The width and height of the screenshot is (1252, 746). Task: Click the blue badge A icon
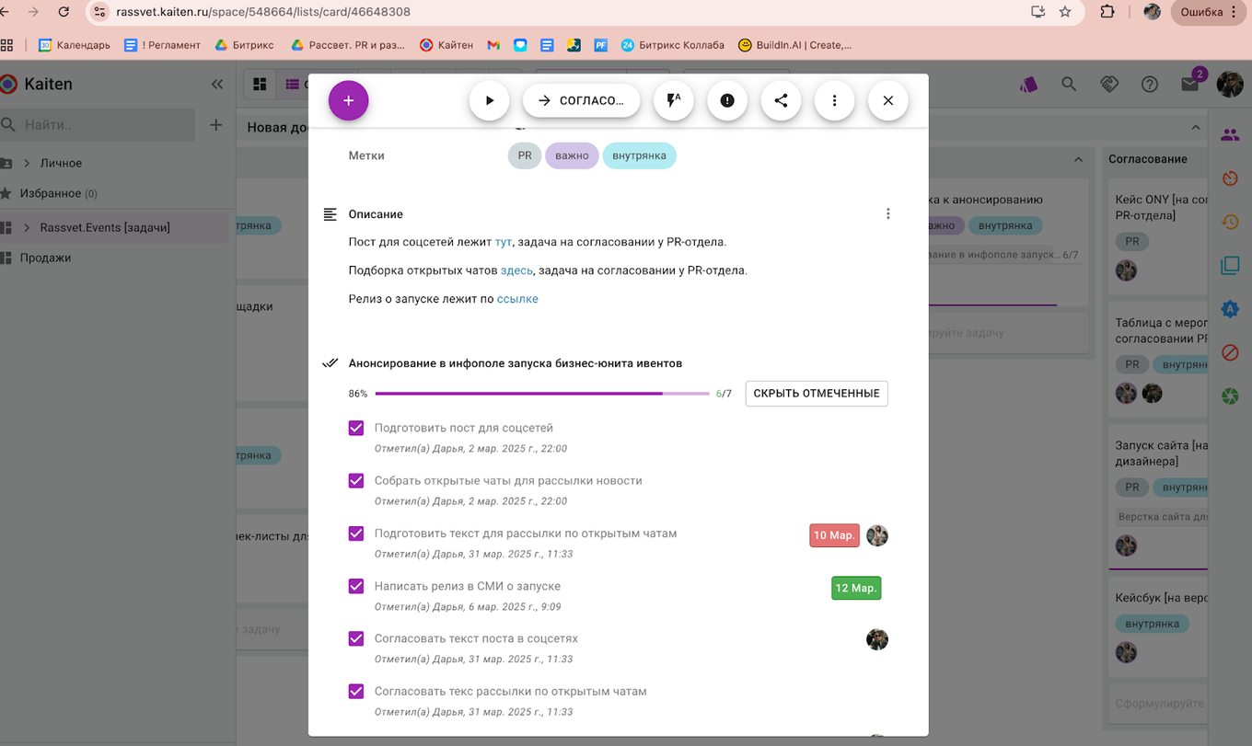1230,309
